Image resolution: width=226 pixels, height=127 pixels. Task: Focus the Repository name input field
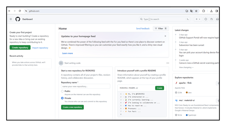tap(86, 86)
